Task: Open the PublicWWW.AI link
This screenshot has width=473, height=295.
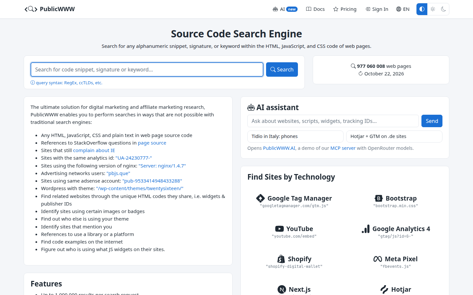Action: 279,148
